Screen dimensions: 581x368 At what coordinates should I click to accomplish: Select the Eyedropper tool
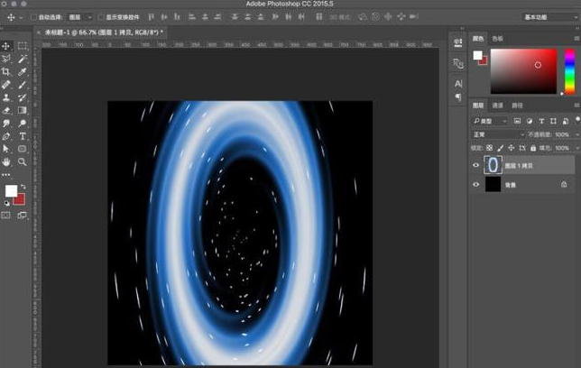[23, 71]
